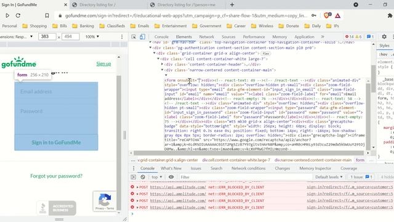Switch to the Memory panel tab

(x=279, y=37)
